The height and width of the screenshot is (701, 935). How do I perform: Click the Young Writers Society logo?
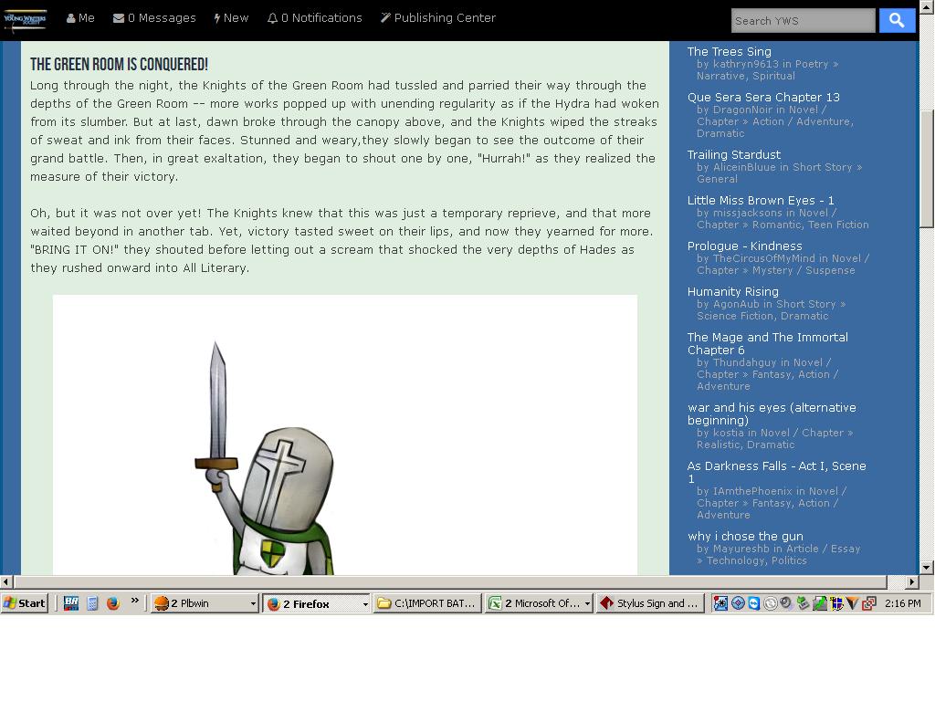pos(25,20)
